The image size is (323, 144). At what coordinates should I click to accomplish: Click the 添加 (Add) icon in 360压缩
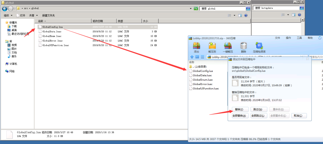point(197,47)
